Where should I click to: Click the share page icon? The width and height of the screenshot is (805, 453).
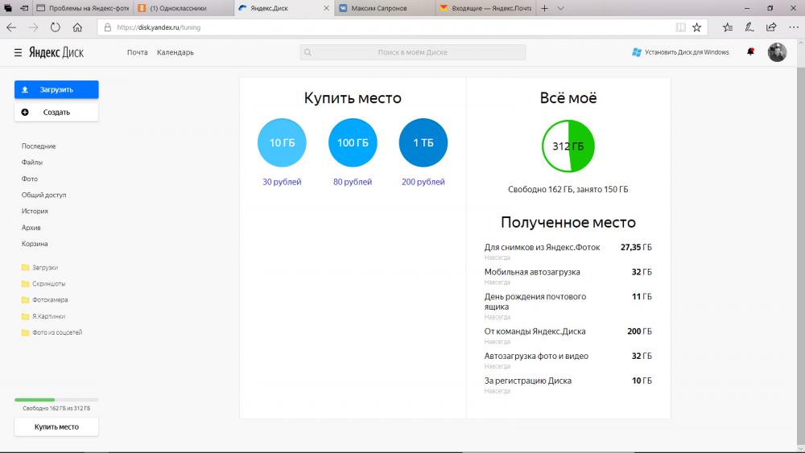coord(771,27)
